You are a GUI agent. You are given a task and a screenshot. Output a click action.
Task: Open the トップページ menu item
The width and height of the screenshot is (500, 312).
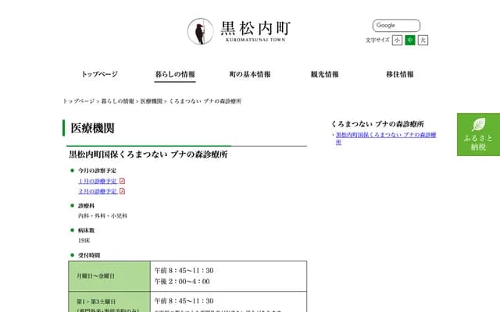tap(99, 75)
